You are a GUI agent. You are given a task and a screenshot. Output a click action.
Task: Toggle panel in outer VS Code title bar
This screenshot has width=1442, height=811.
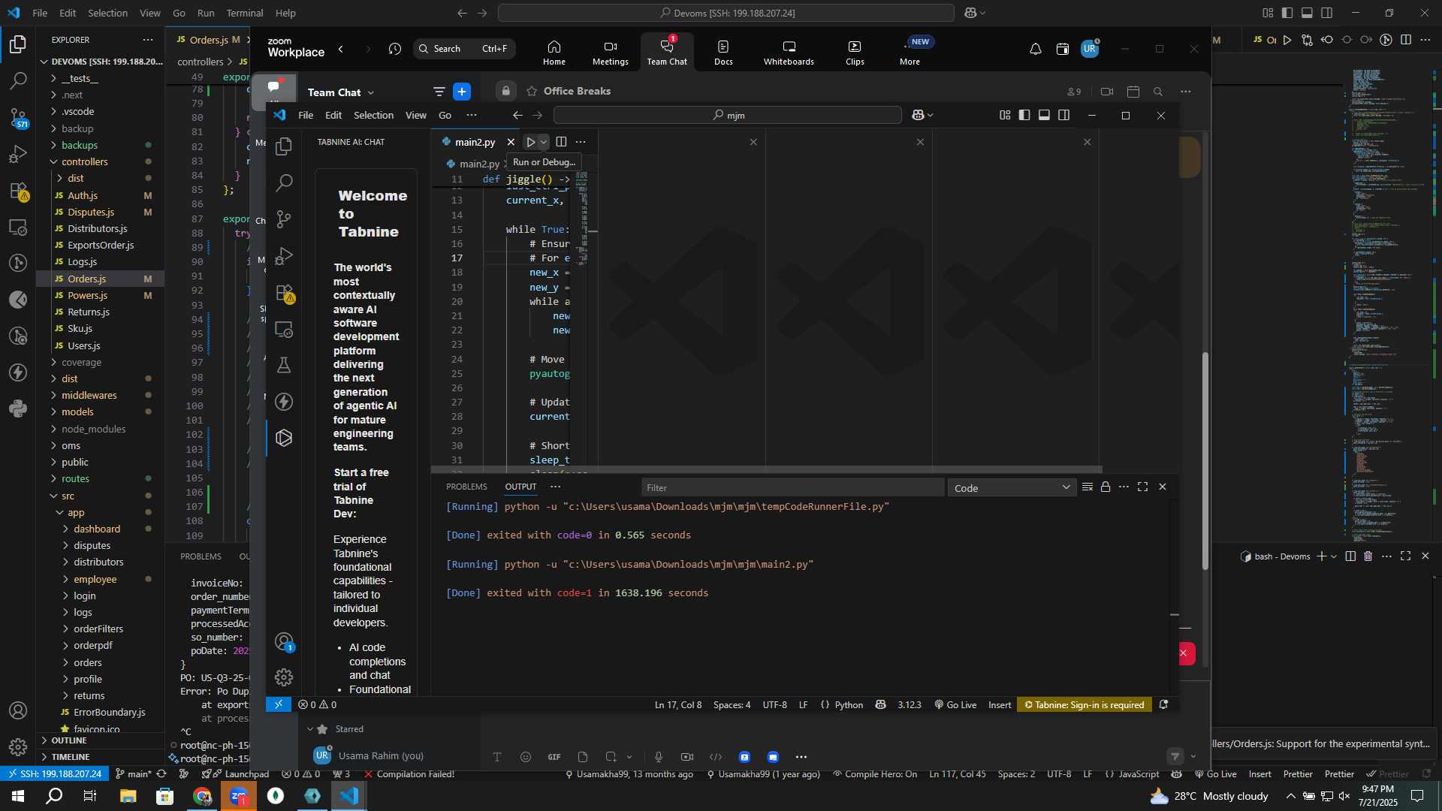[x=1307, y=13]
